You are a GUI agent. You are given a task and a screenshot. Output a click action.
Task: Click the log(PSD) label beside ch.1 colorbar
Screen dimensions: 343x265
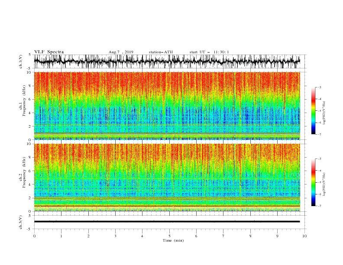(x=324, y=113)
